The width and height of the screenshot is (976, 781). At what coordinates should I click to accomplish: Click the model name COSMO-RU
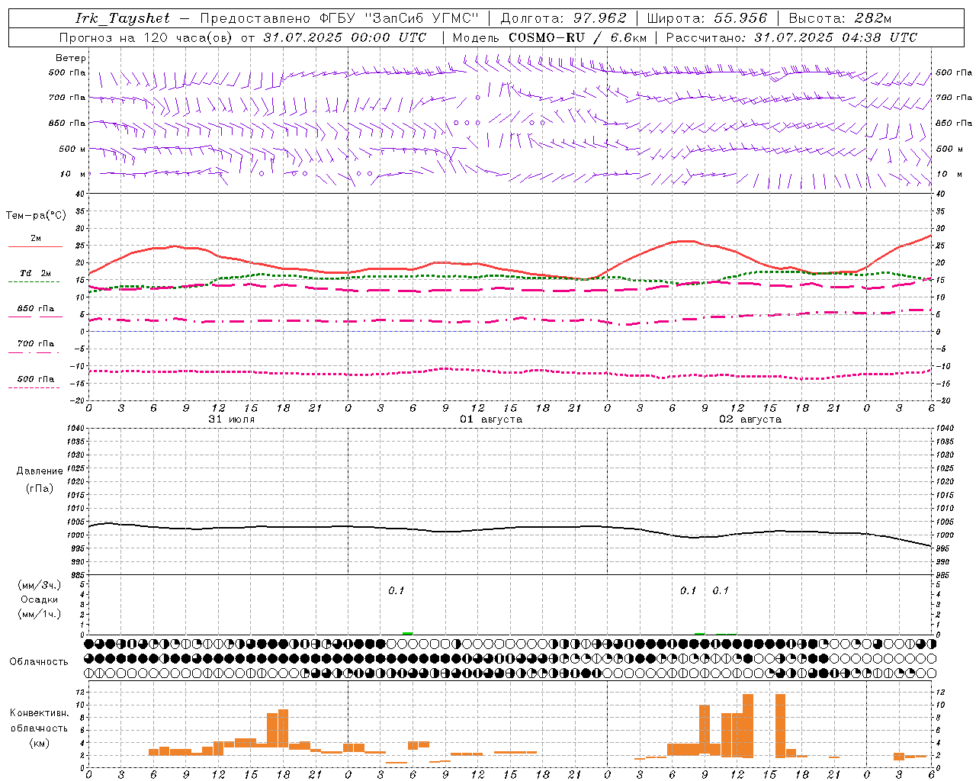click(547, 37)
